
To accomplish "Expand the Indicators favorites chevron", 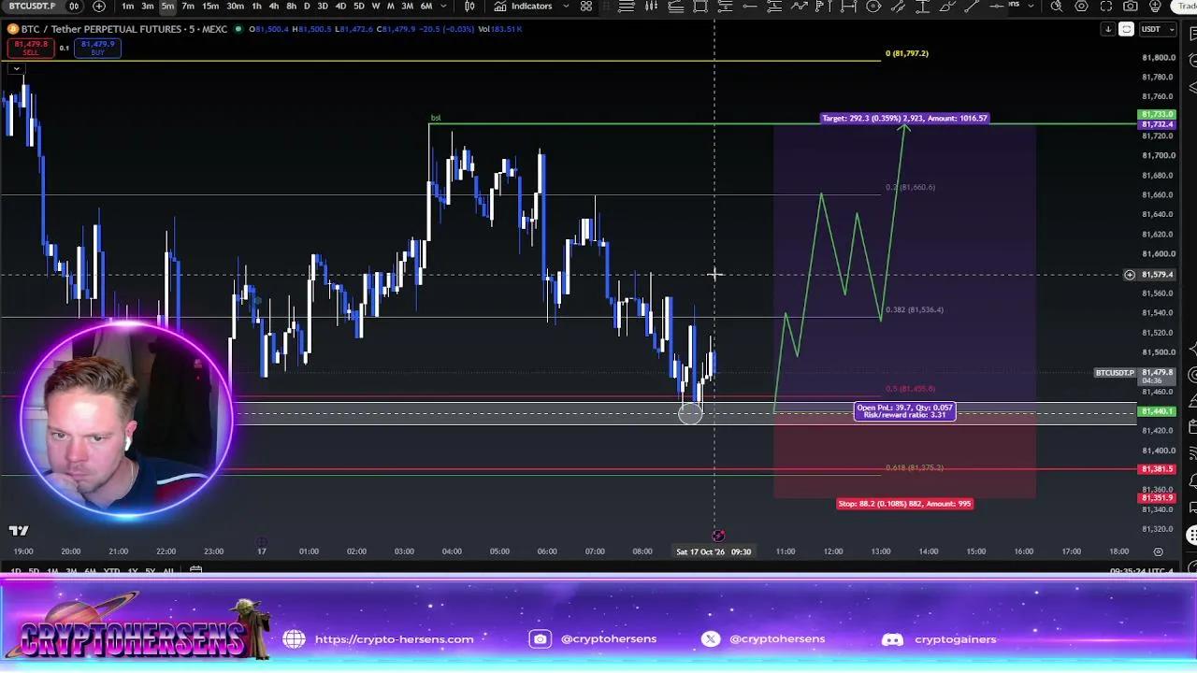I will click(568, 6).
